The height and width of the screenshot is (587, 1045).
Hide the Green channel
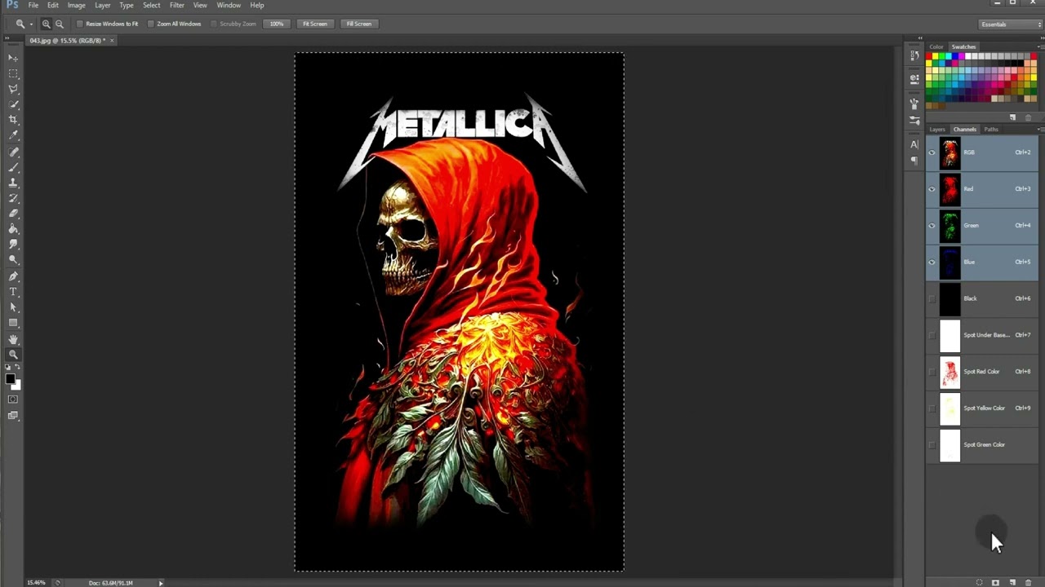coord(932,226)
